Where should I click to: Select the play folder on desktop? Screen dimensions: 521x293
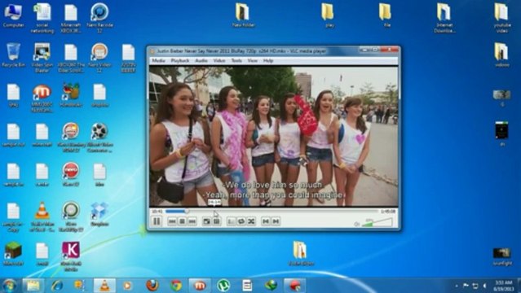click(329, 15)
